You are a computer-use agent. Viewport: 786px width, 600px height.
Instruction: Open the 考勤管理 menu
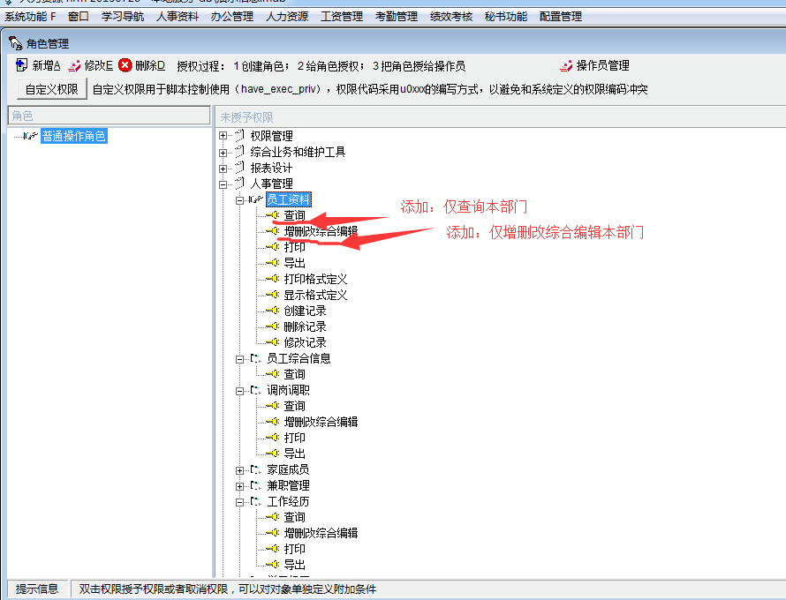pos(396,17)
